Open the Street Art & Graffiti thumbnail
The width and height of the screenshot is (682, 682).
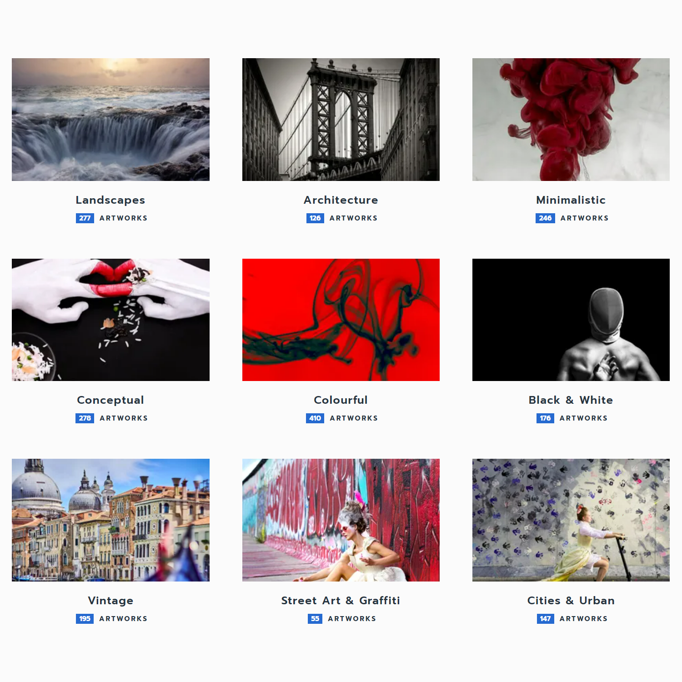tap(341, 520)
